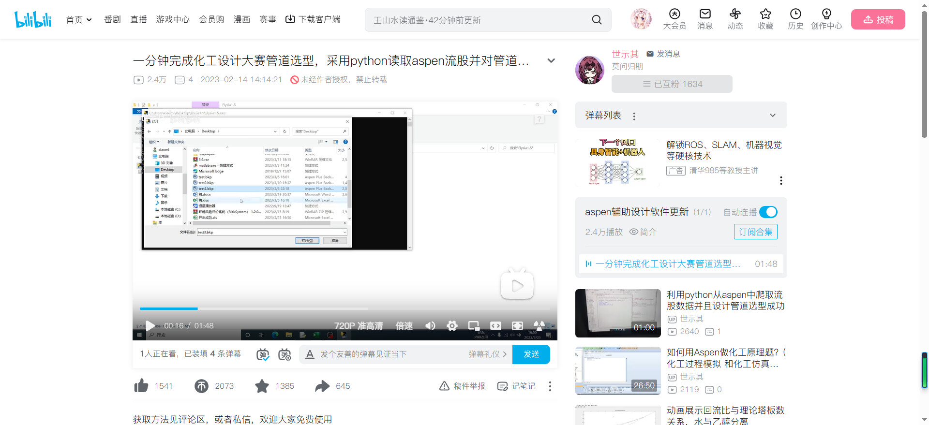Click the search magnifier icon
Viewport: 929px width, 425px height.
coord(597,20)
